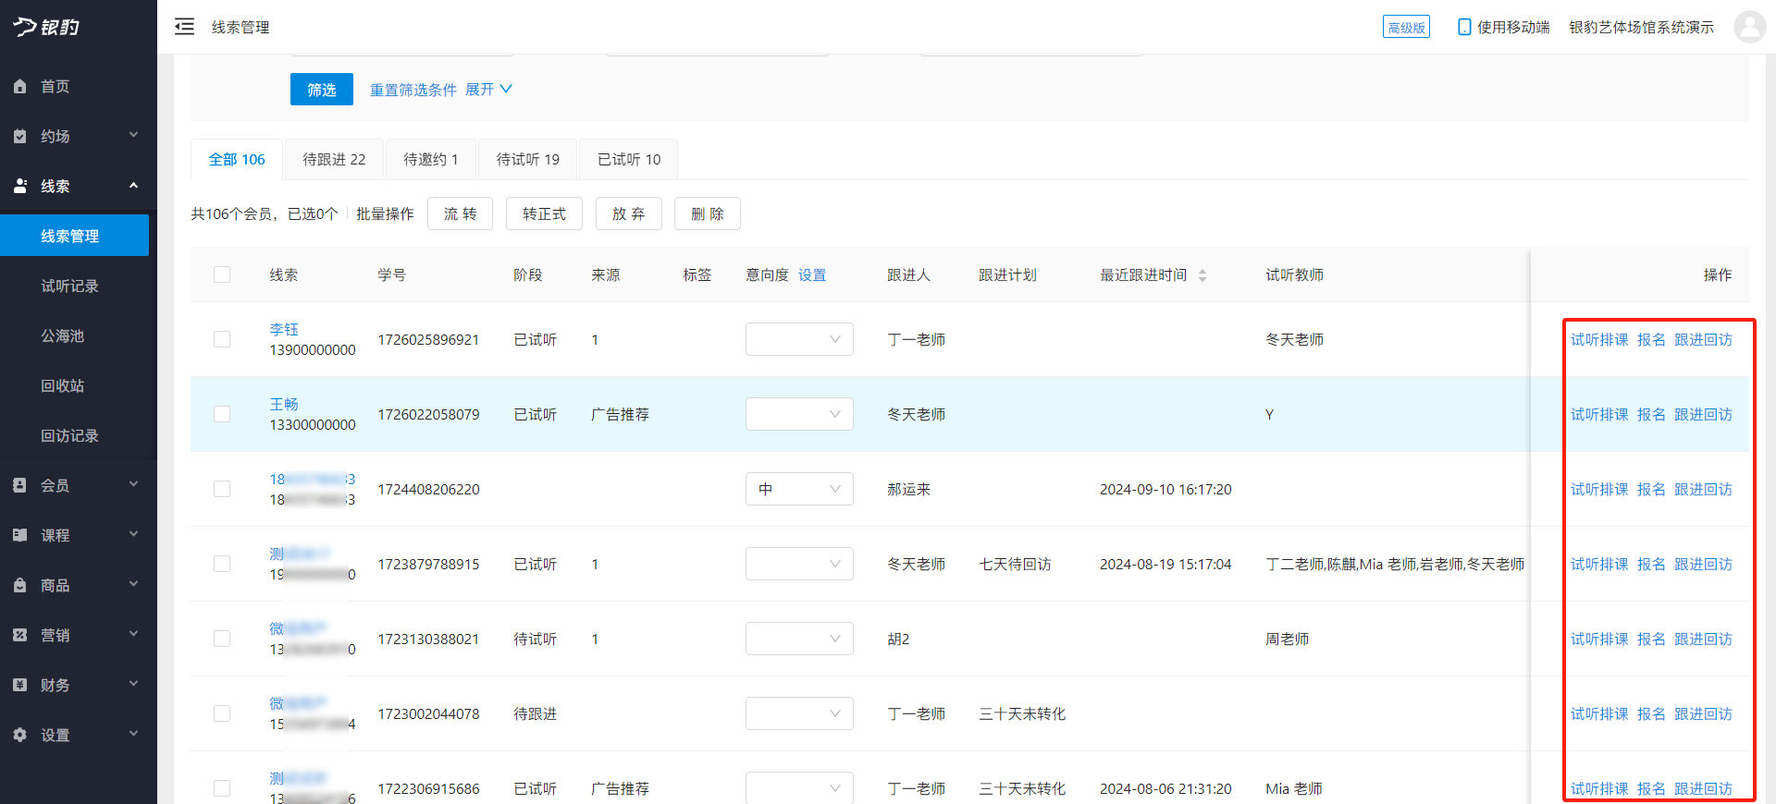Click the mobile phone icon beside 使用移动端

pyautogui.click(x=1464, y=27)
